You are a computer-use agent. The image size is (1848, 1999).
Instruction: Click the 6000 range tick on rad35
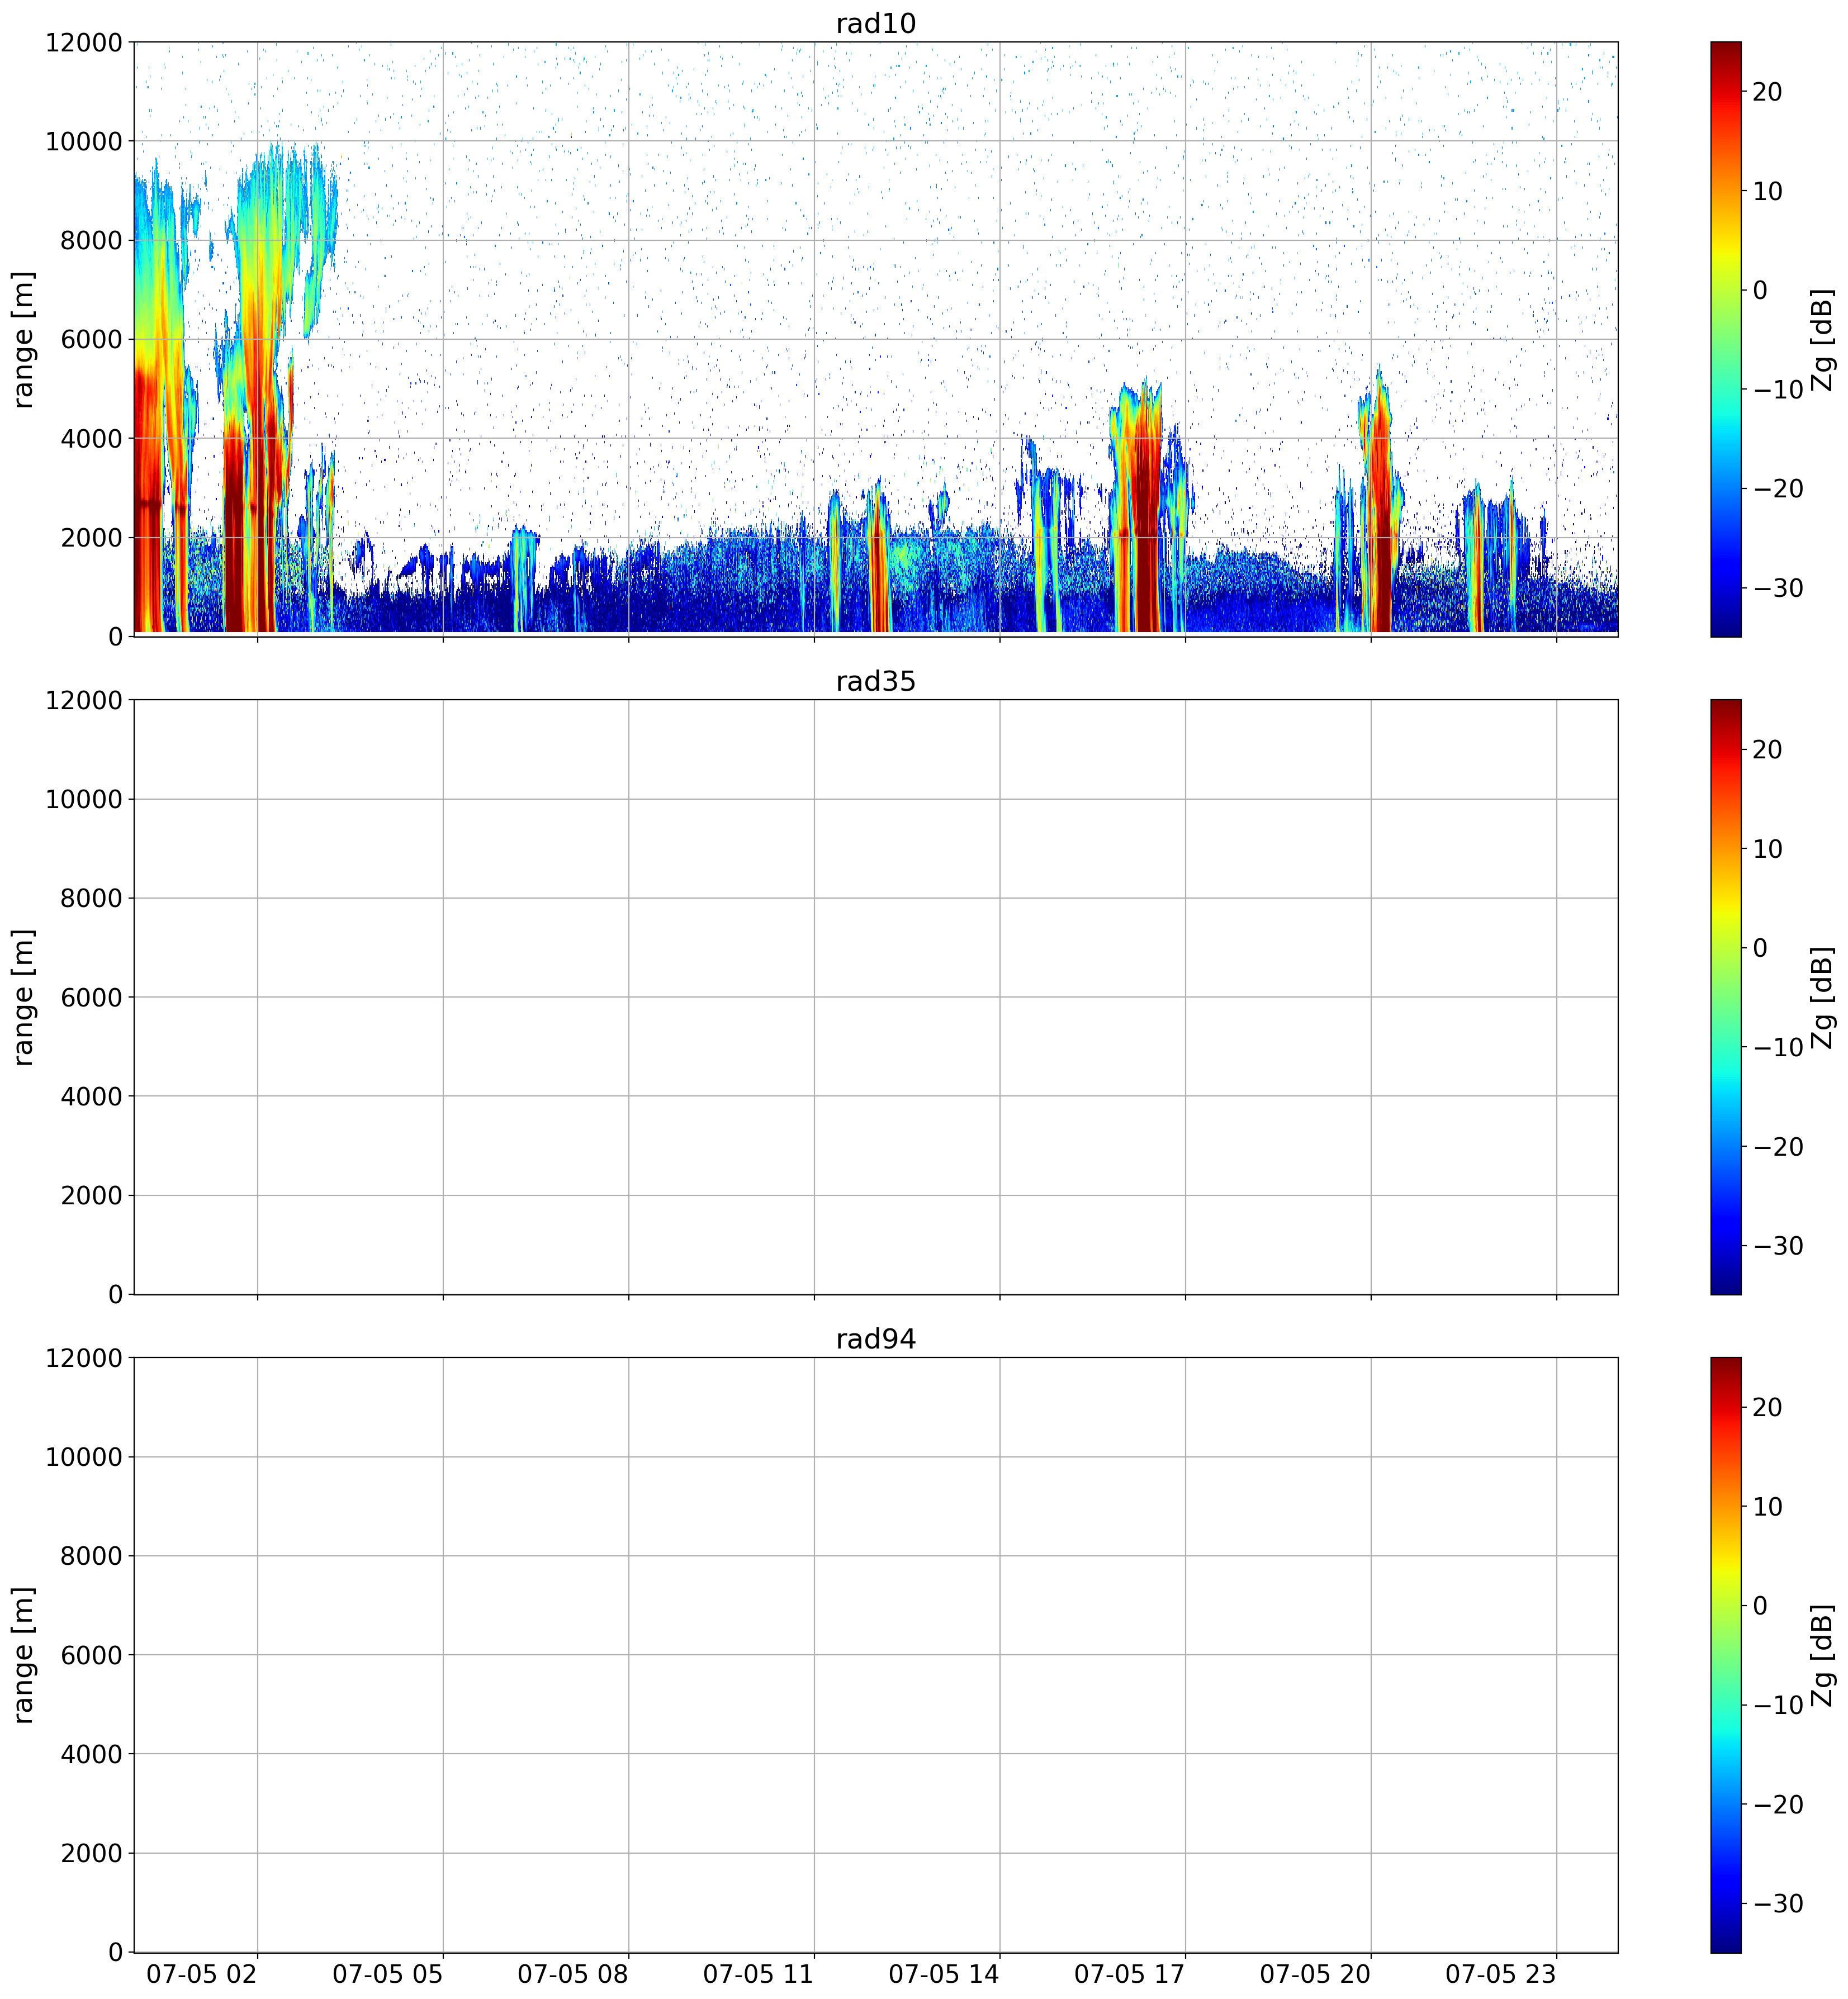tap(91, 996)
